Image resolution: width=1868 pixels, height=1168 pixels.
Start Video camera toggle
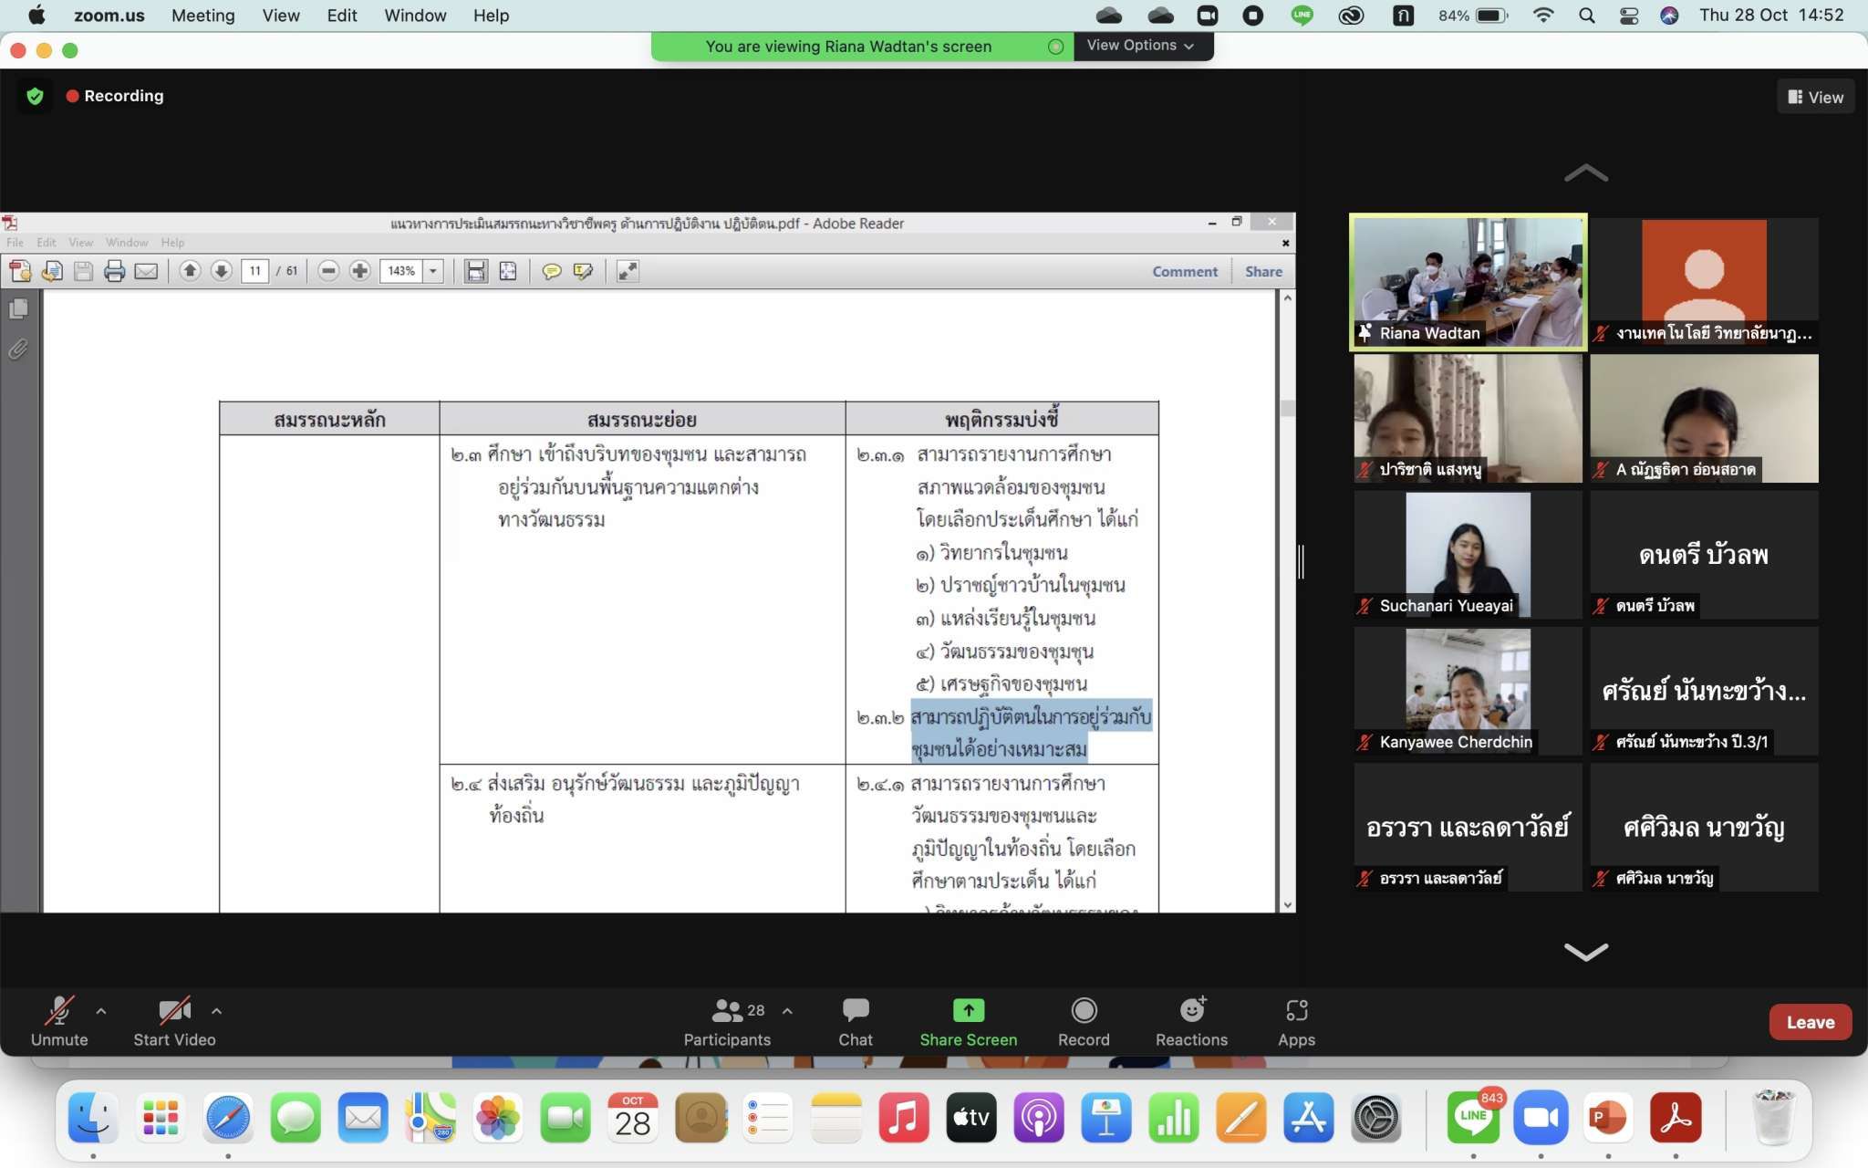click(x=174, y=1021)
